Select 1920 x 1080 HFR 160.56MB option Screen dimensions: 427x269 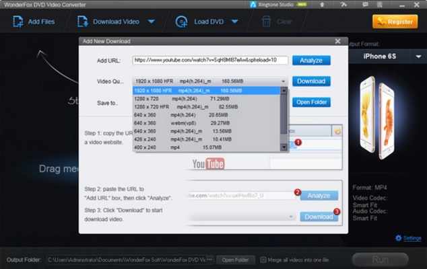pyautogui.click(x=206, y=91)
